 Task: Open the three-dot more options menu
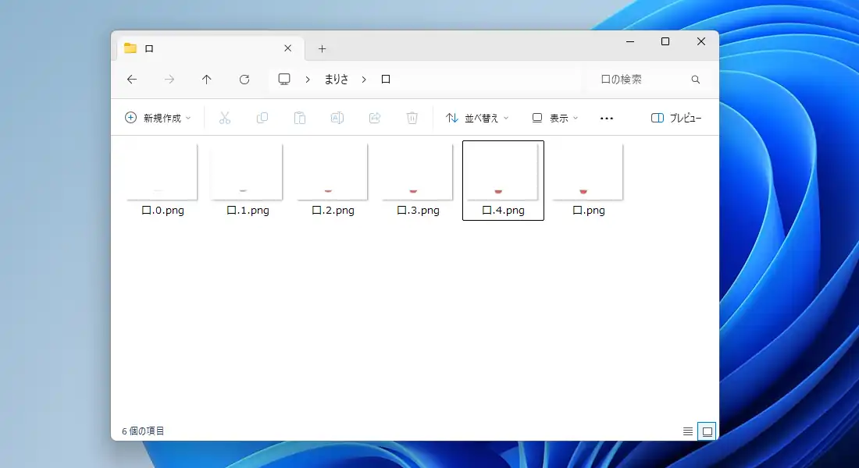point(607,118)
